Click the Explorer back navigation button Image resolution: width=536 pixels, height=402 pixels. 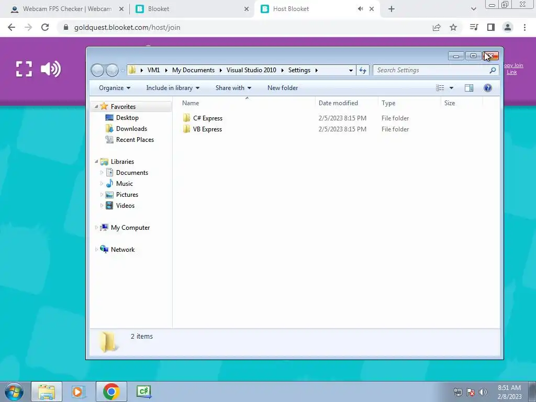[x=97, y=70]
